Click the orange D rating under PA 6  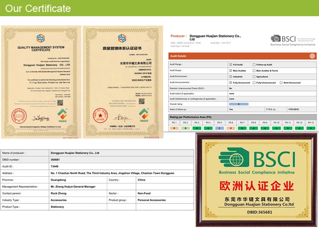(x=231, y=128)
